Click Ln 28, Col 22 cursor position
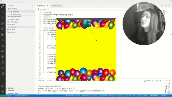172x97 pixels. tap(119, 96)
